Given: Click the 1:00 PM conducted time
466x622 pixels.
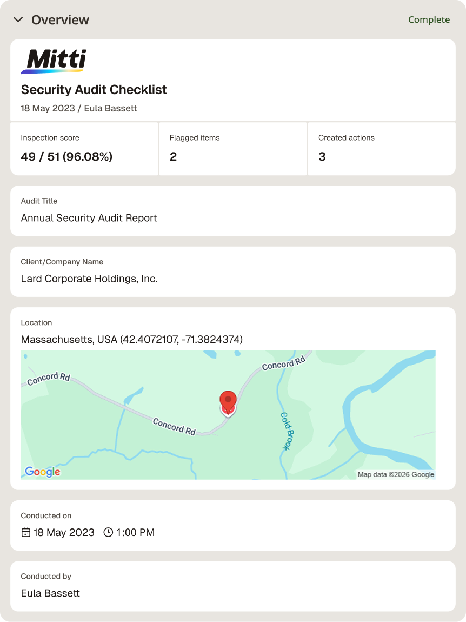Looking at the screenshot, I should 135,532.
